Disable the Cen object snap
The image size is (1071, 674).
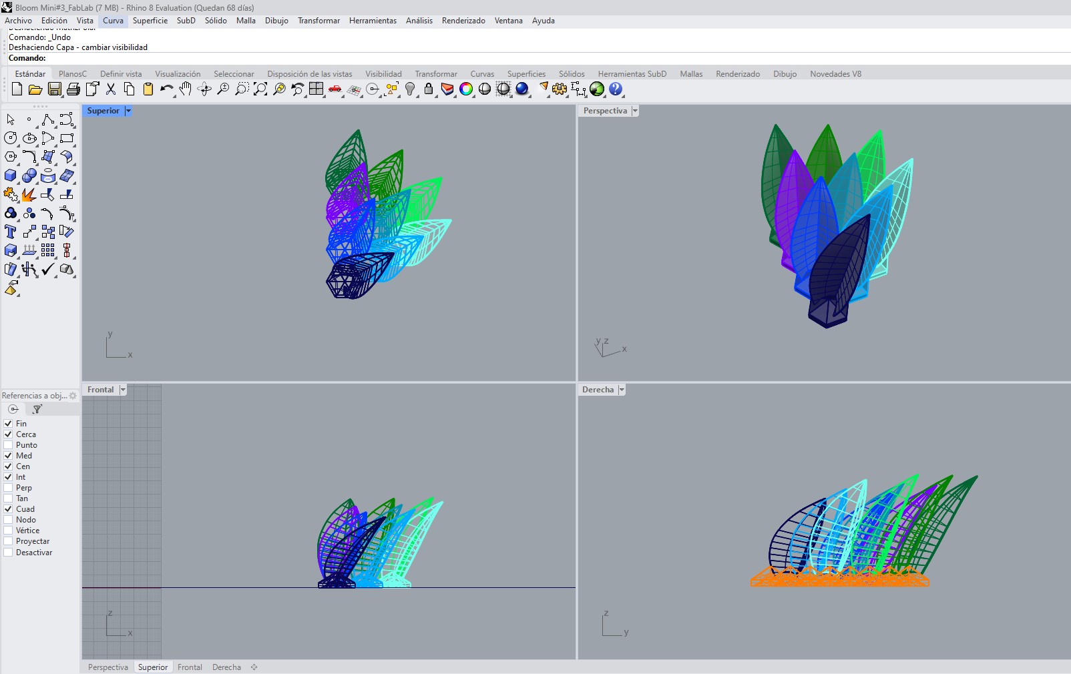tap(7, 466)
